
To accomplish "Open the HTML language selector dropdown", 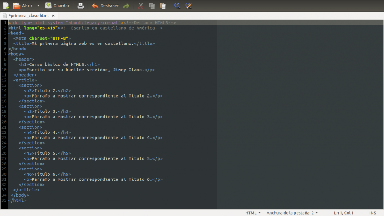I will 253,213.
